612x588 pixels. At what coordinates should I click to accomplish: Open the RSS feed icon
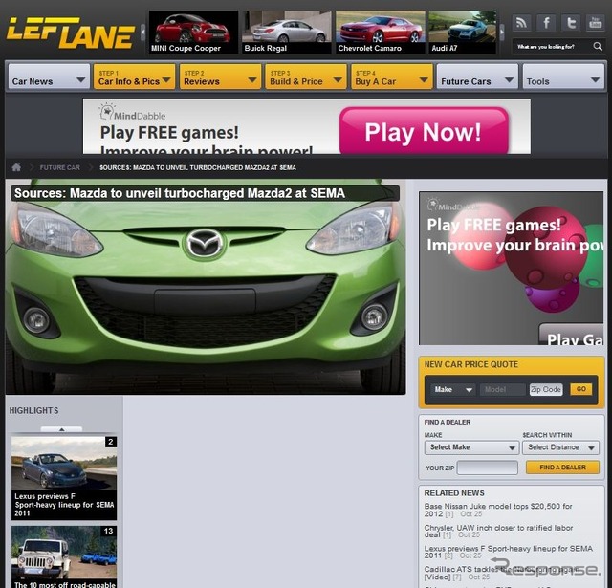521,23
